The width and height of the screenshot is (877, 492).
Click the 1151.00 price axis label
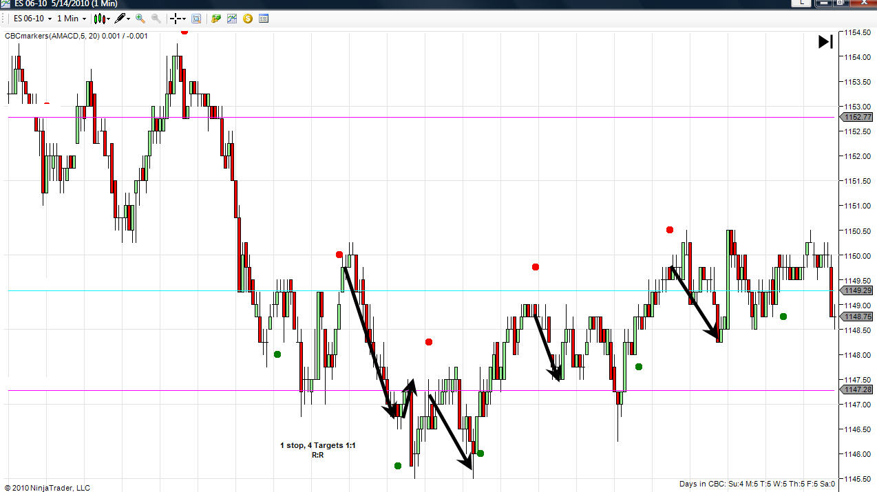pos(858,206)
